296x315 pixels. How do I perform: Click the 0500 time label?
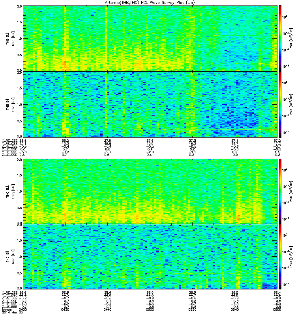pyautogui.click(x=150, y=309)
